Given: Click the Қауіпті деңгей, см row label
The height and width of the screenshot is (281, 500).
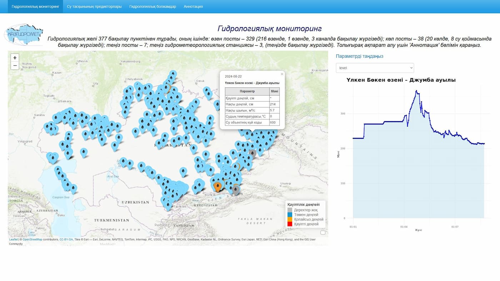Looking at the screenshot, I should click(x=247, y=98).
